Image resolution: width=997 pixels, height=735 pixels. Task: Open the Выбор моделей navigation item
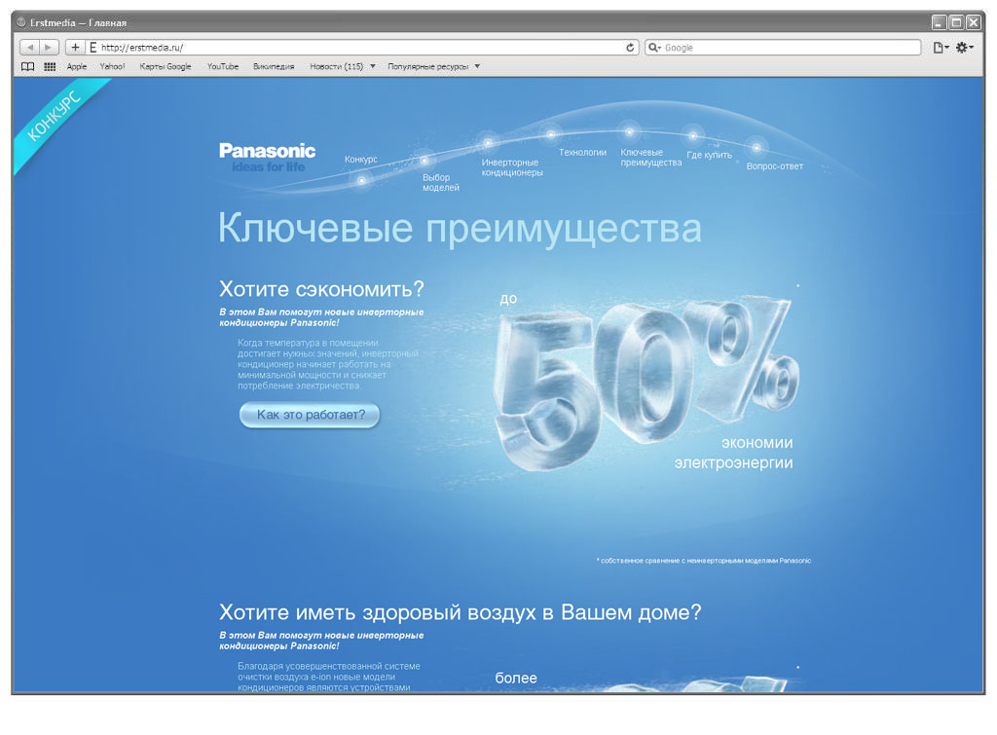(441, 182)
